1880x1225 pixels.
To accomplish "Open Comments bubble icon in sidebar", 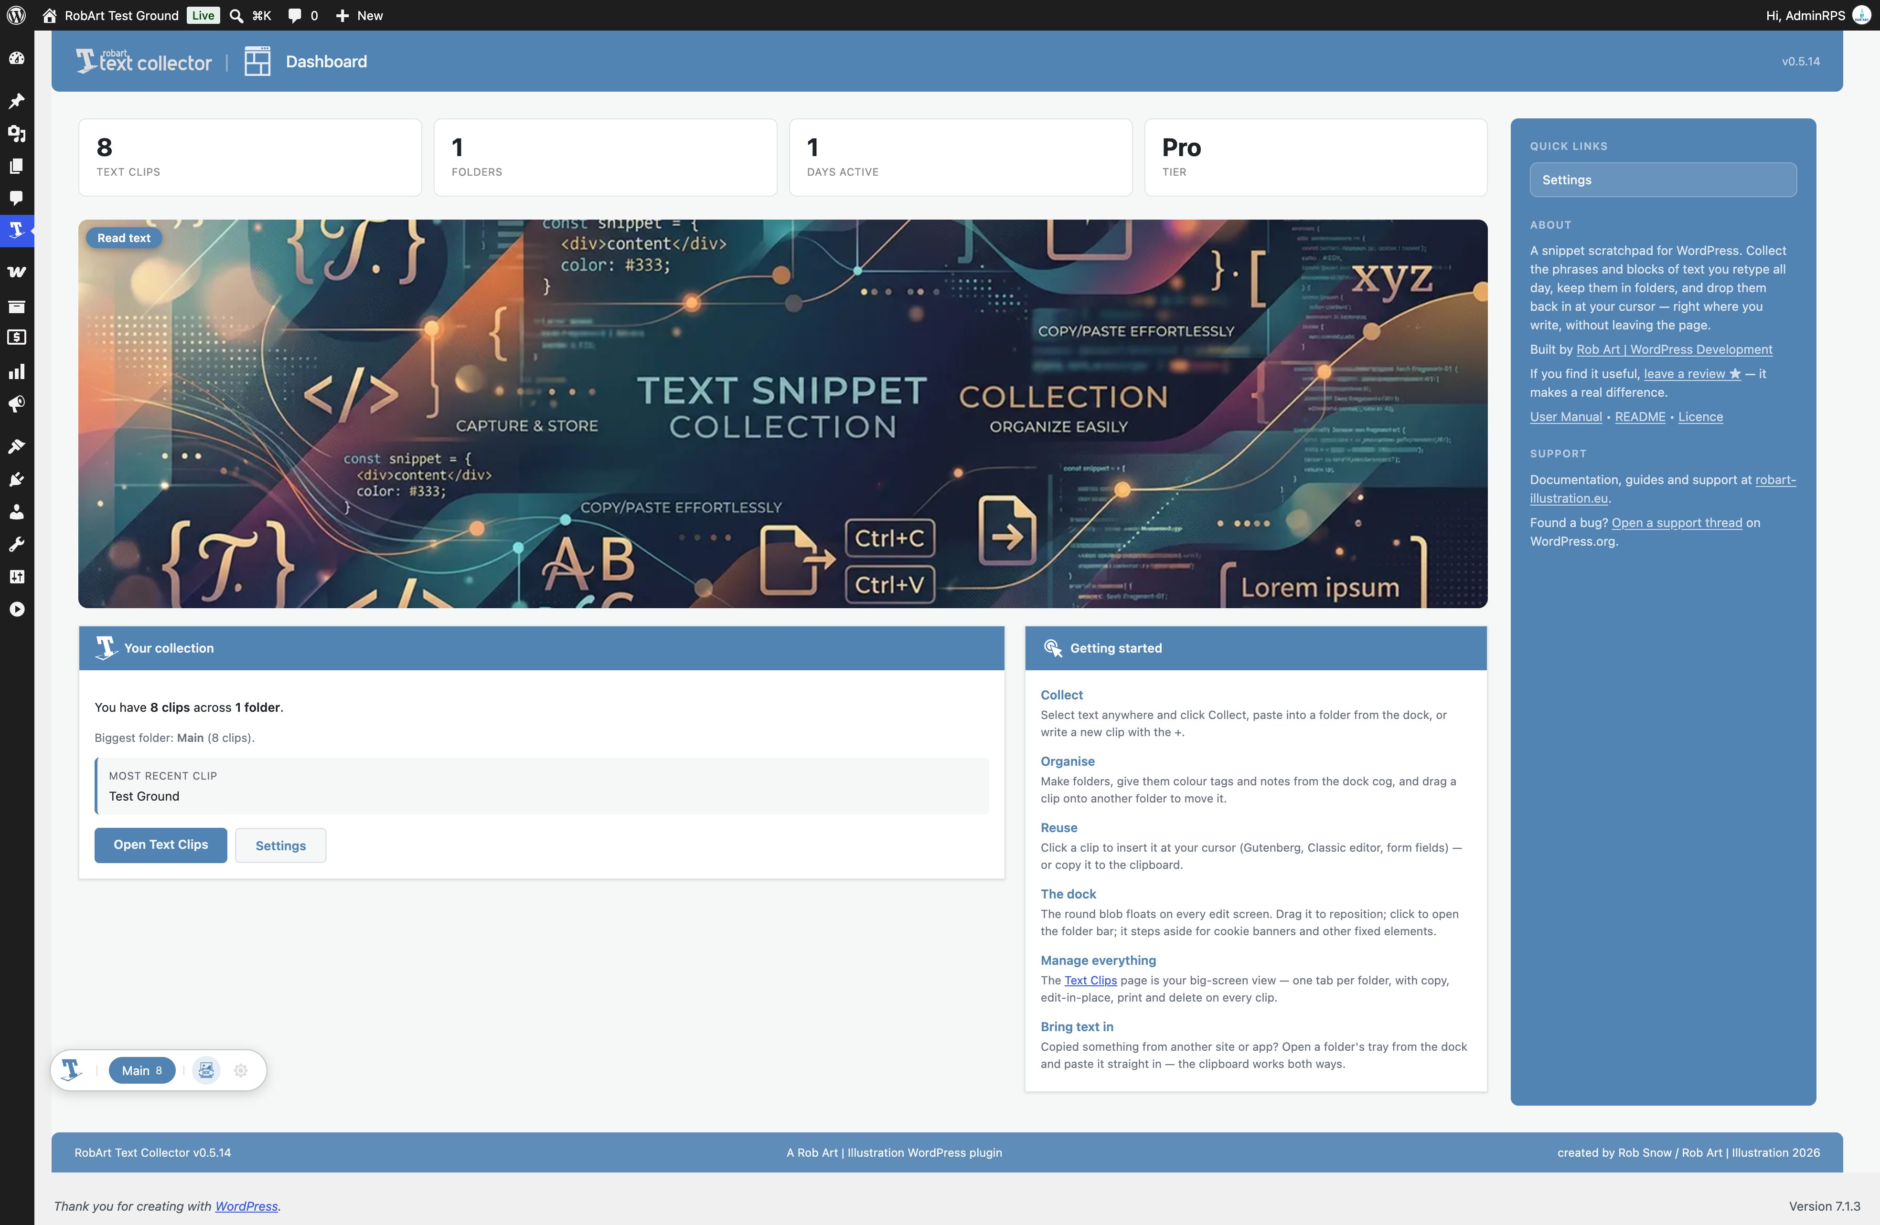I will [x=17, y=198].
